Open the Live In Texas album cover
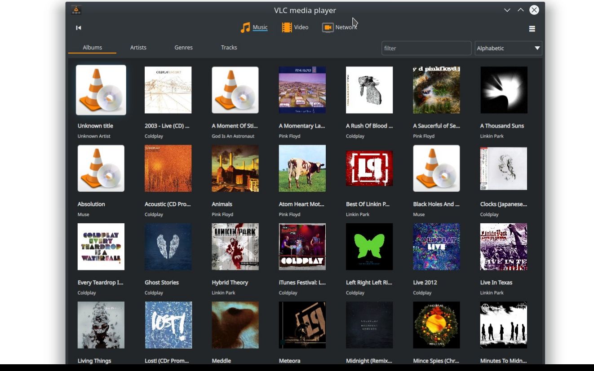This screenshot has width=594, height=371. [x=504, y=247]
